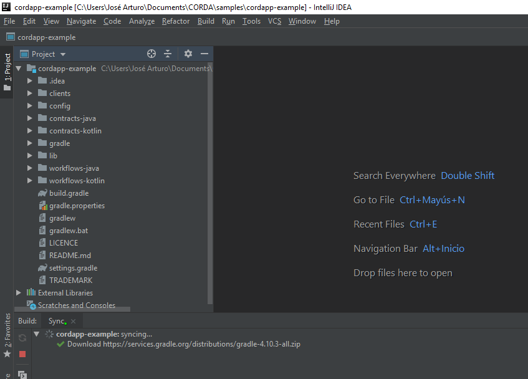
Task: Expand the External Libraries node
Action: point(19,292)
